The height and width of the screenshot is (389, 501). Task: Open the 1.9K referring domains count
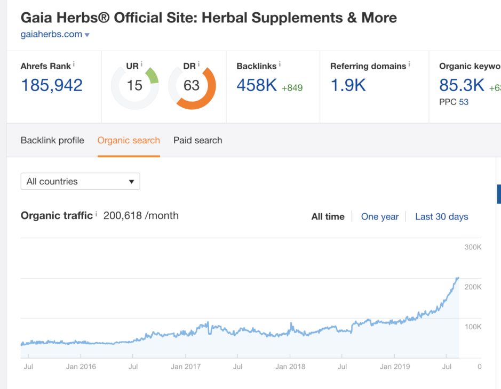coord(348,85)
